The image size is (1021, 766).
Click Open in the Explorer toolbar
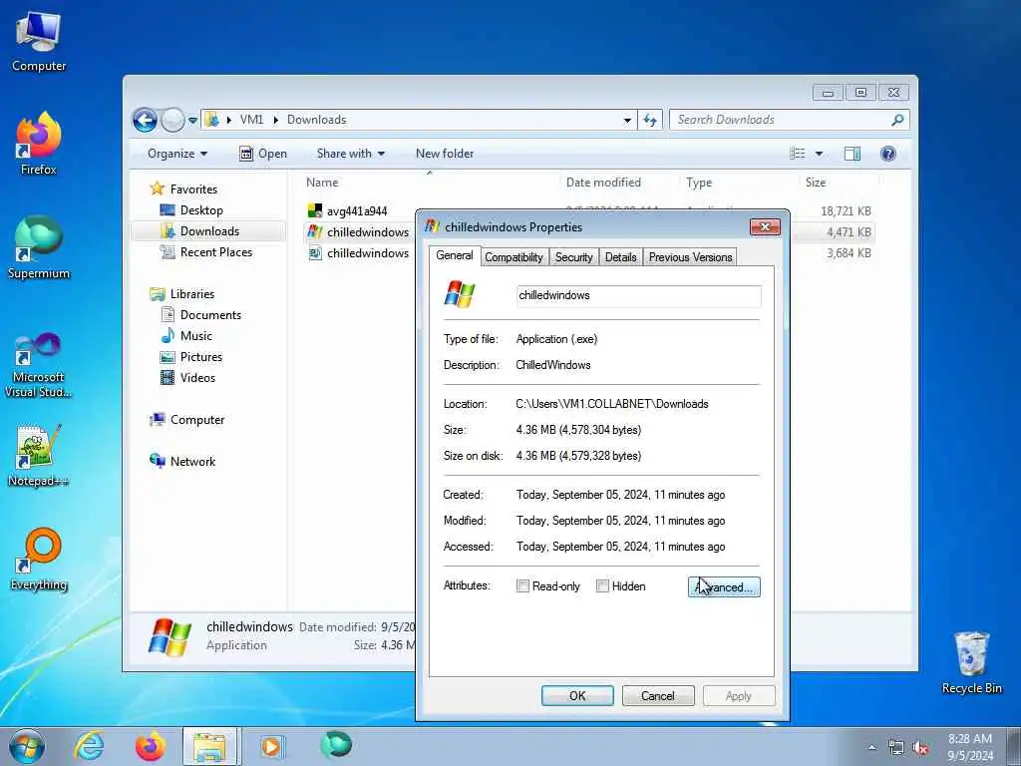click(x=263, y=154)
